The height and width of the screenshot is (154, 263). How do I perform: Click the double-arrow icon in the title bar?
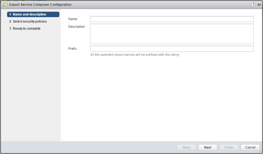click(x=259, y=5)
